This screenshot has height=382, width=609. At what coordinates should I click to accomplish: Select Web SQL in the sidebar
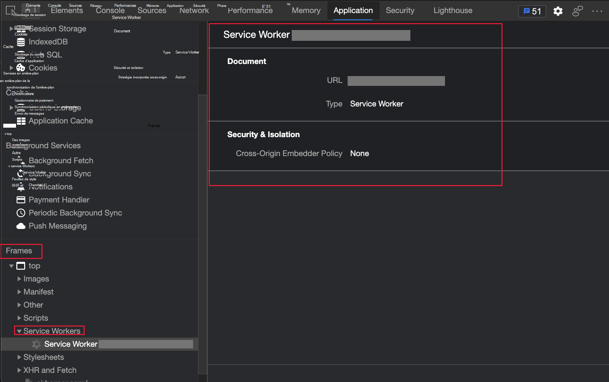coord(45,55)
